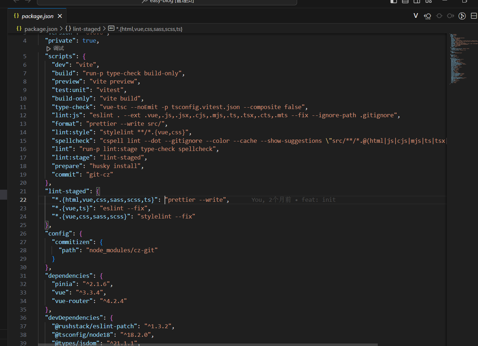Click the "dependencies" key on line 31
Screen dimensions: 478x346
click(x=70, y=276)
